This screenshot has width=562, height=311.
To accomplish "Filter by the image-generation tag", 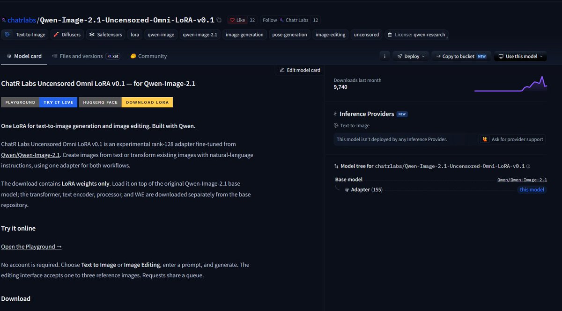I will tap(244, 35).
